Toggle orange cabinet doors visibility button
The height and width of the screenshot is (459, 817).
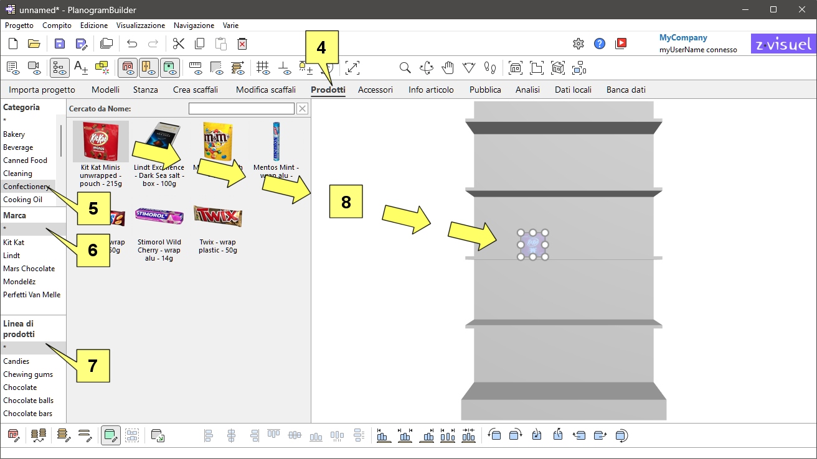coord(149,67)
